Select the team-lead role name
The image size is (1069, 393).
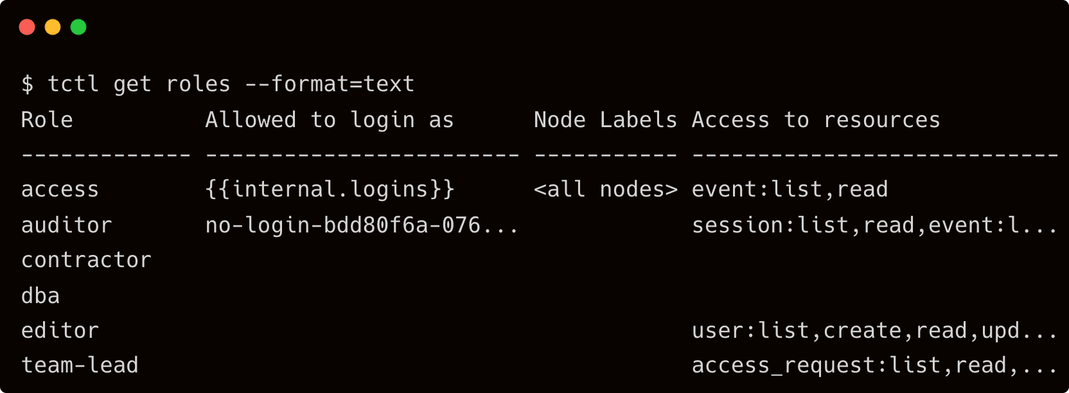(80, 365)
